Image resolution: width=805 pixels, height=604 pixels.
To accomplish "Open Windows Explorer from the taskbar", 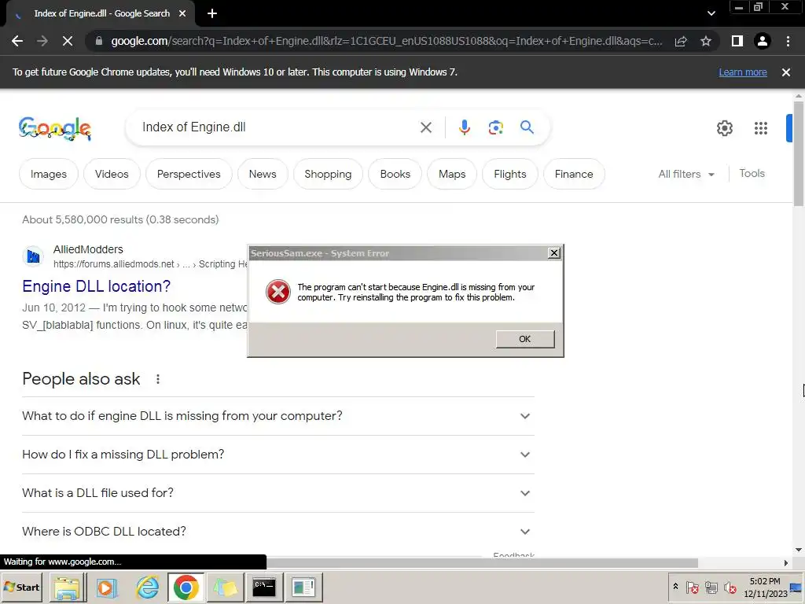I will 68,587.
